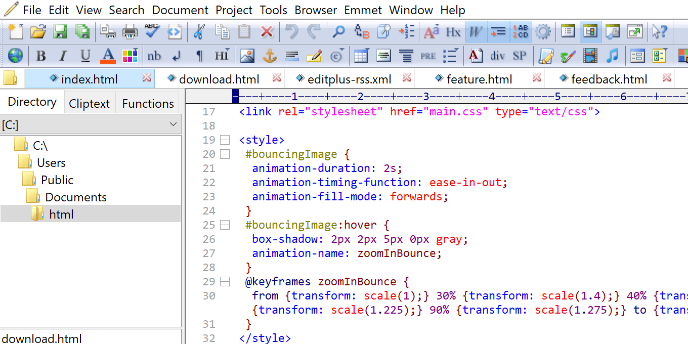Insert a horizontal rule
This screenshot has height=344, width=688.
tap(292, 56)
